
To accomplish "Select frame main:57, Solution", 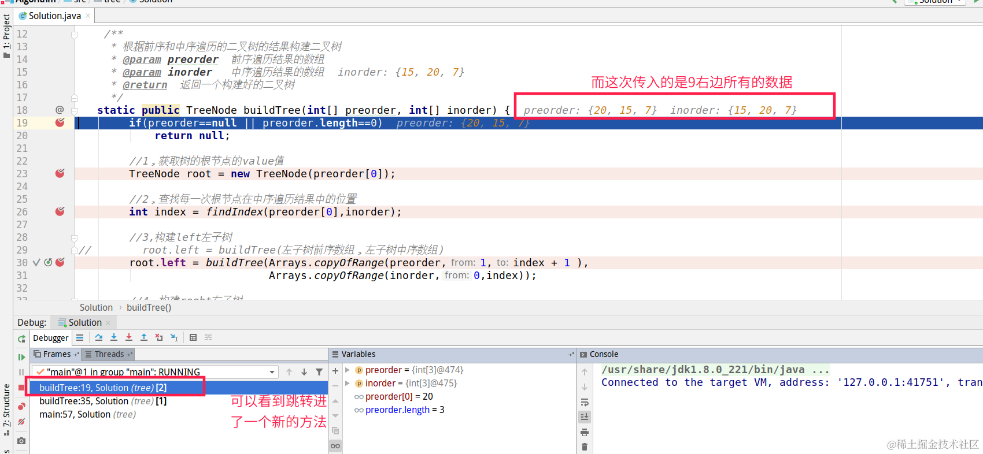I will tap(179, 414).
